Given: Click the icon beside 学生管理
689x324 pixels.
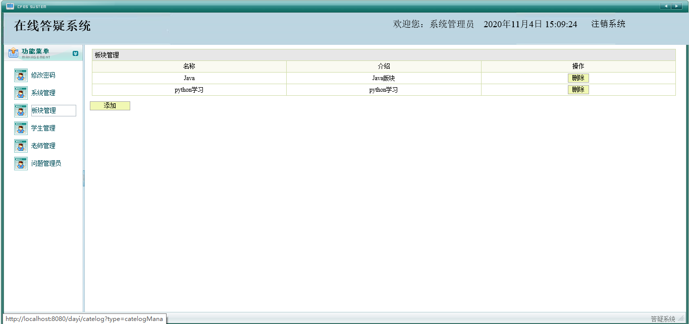Looking at the screenshot, I should coord(21,128).
